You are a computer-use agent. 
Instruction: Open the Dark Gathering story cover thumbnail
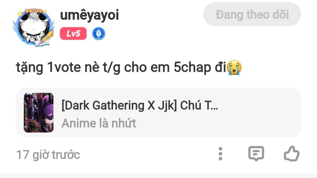(39, 113)
